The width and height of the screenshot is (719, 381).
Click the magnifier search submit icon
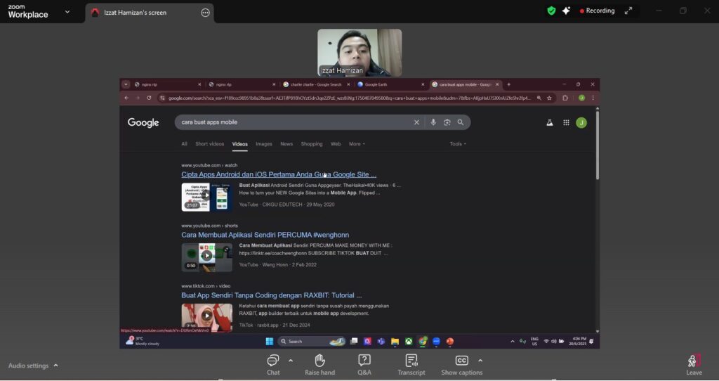[x=461, y=122]
